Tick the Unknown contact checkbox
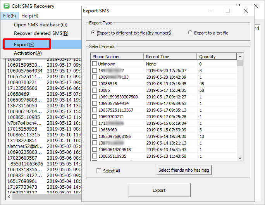265x205 pixels. [x=95, y=64]
